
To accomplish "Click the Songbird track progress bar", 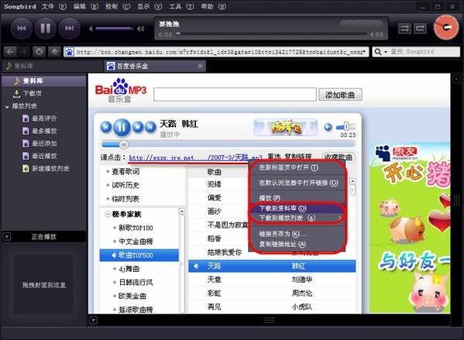I will coord(271,34).
